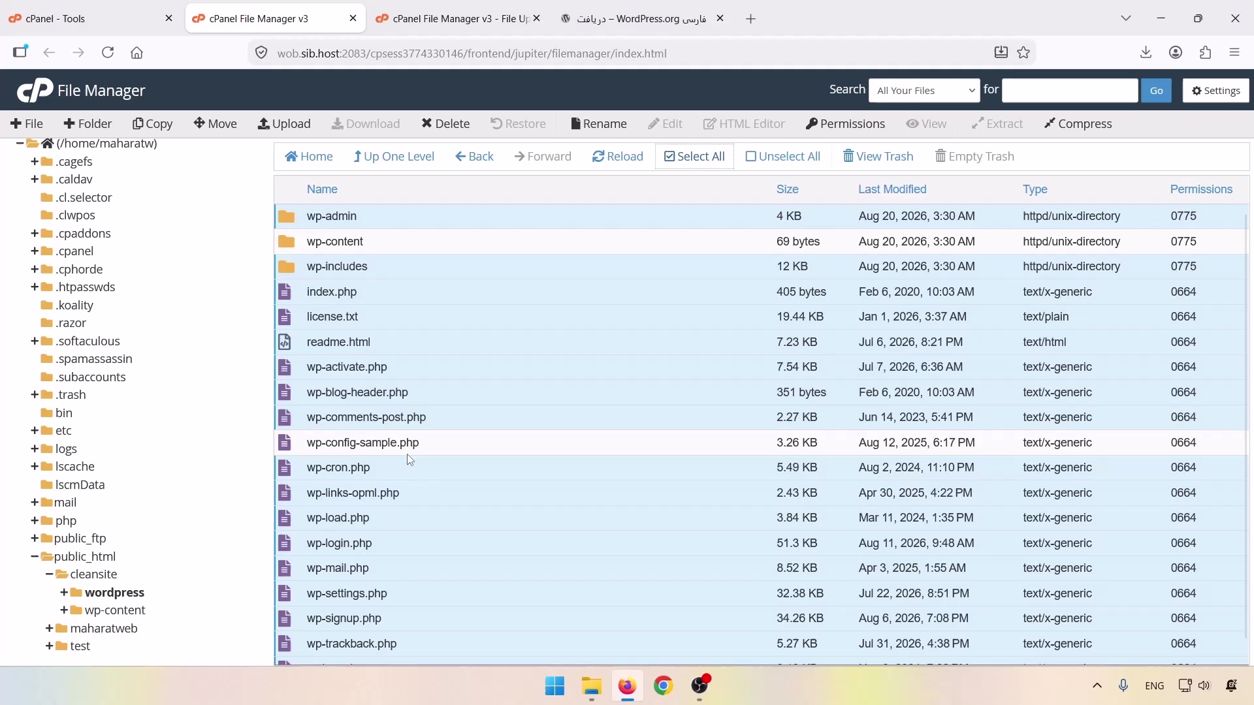Image resolution: width=1254 pixels, height=705 pixels.
Task: Click the HTML Editor toolbar button
Action: coord(744,124)
